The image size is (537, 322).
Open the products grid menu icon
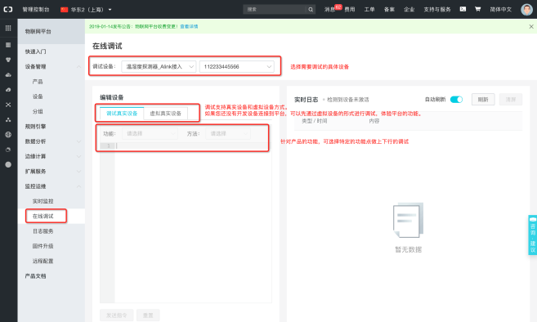pos(8,28)
